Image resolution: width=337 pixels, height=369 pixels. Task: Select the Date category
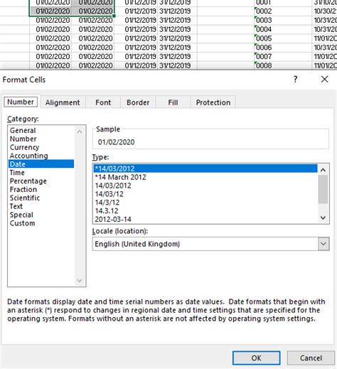41,164
